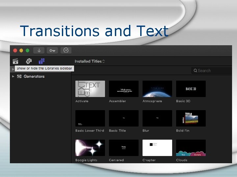Select the Bold Fin title thumbnail

191,118
